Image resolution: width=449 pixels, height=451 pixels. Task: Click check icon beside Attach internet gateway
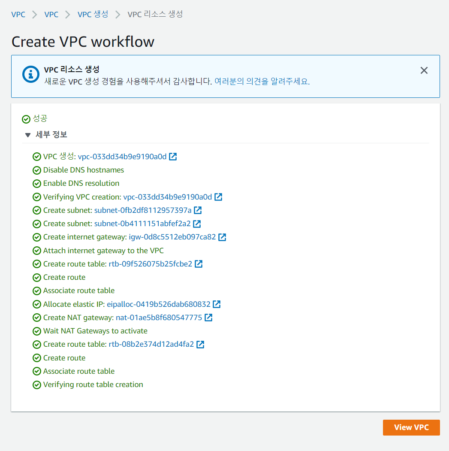point(37,251)
